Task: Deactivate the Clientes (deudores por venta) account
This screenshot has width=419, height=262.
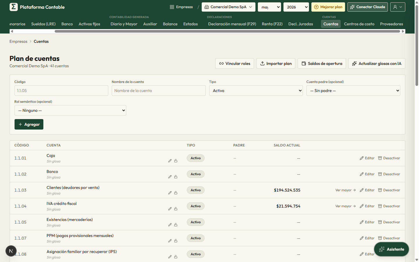Action: point(389,190)
